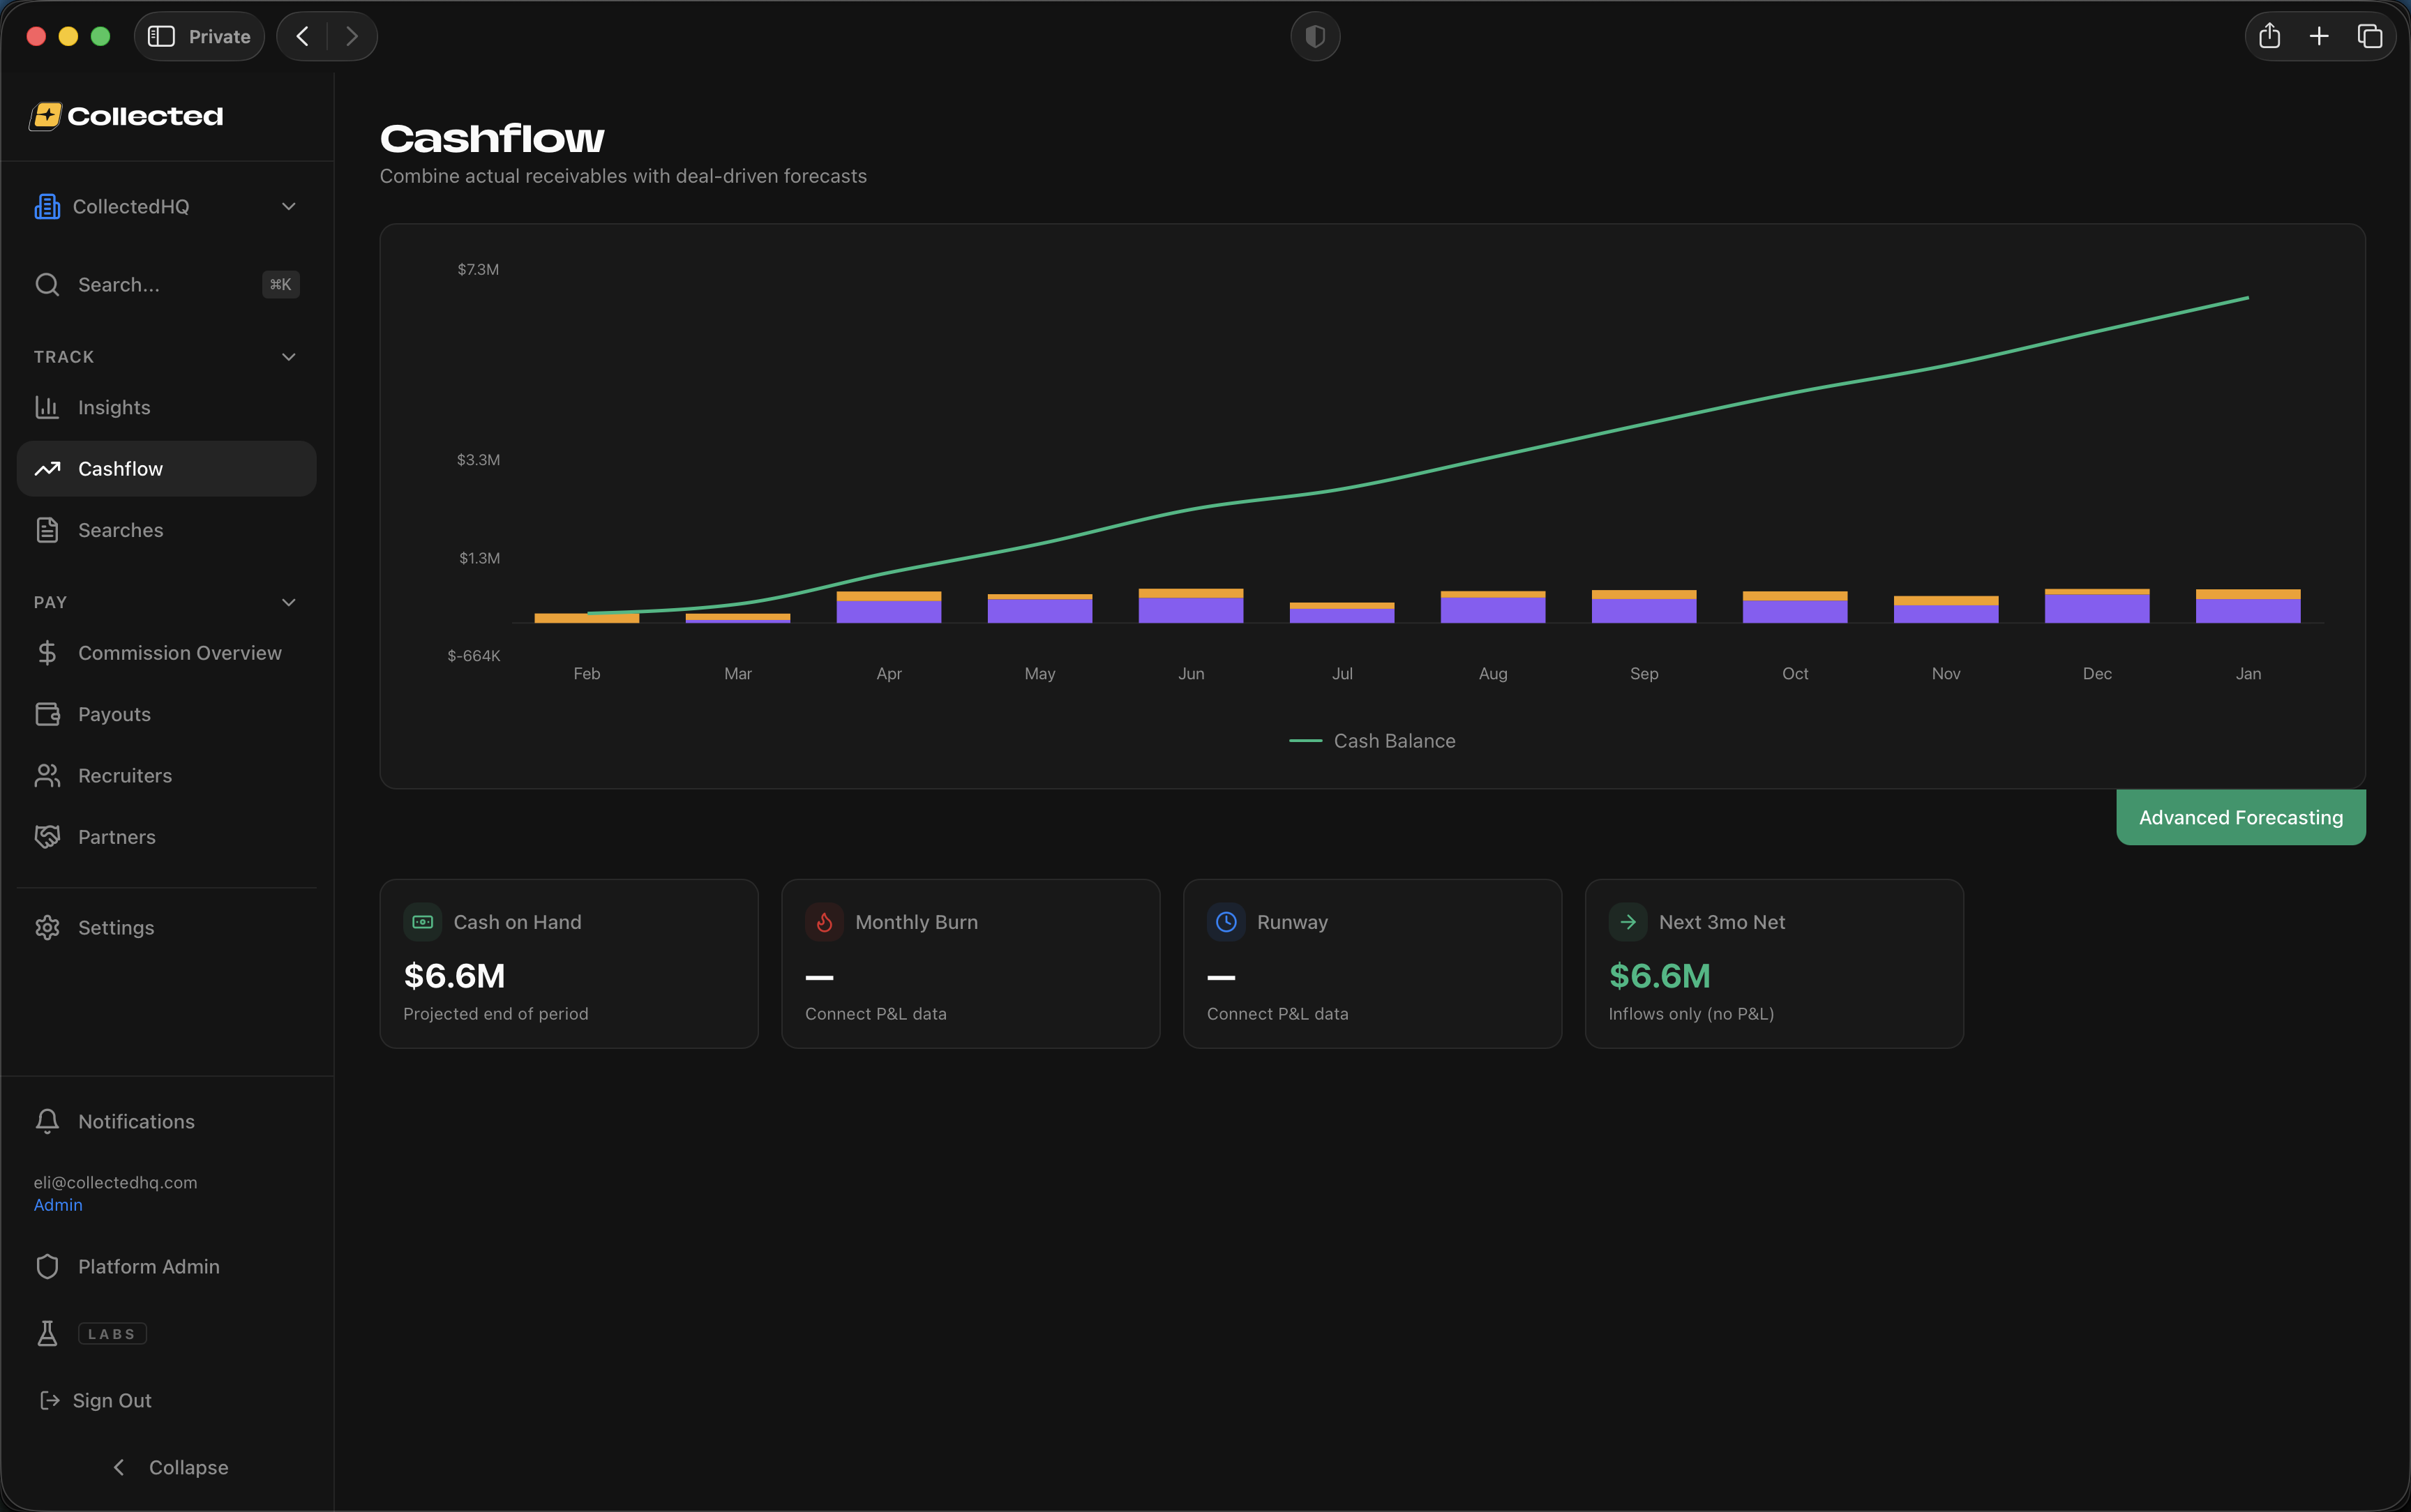This screenshot has width=2411, height=1512.
Task: Click the Insights bar chart icon
Action: tap(47, 407)
